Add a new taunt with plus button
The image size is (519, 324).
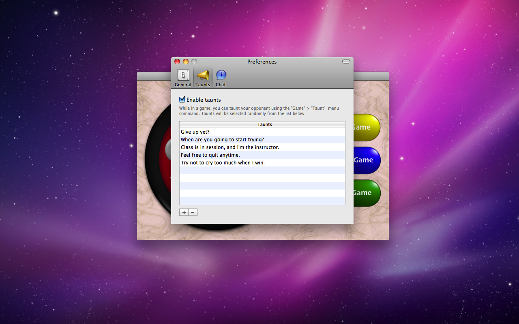point(184,212)
